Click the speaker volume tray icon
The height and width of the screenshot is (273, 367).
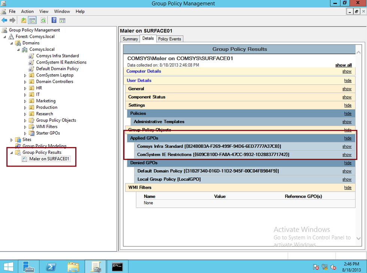333,267
